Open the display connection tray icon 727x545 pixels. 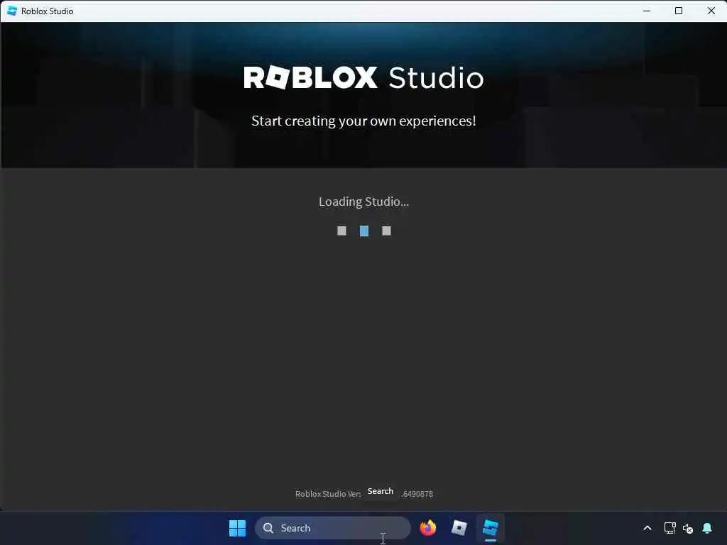click(669, 528)
